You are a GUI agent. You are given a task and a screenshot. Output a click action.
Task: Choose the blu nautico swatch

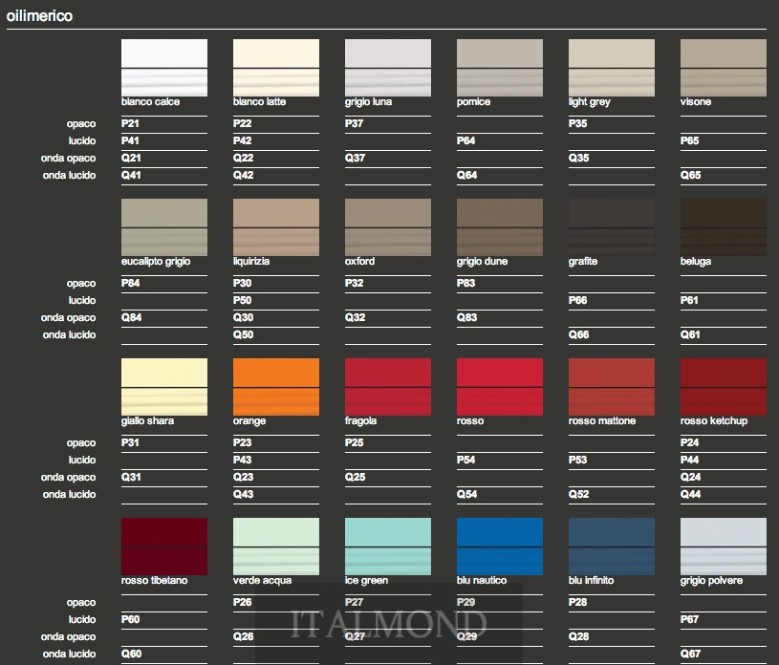point(499,547)
